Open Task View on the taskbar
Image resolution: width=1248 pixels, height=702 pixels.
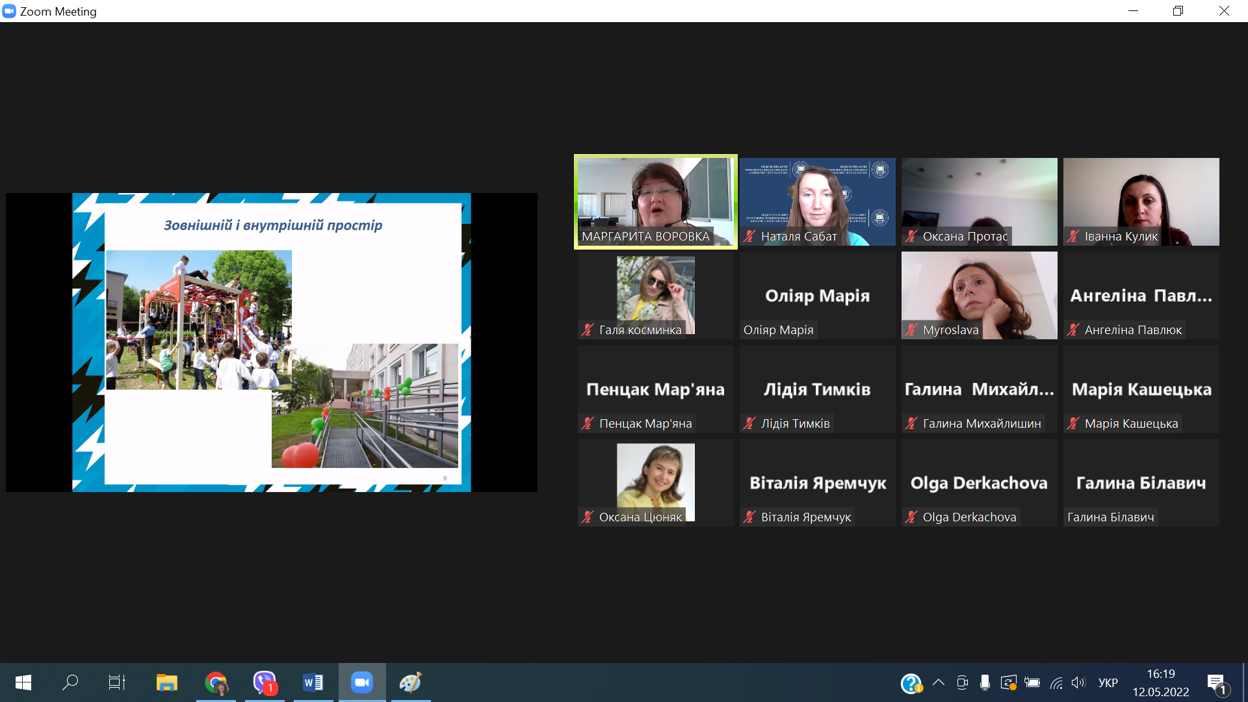click(117, 682)
